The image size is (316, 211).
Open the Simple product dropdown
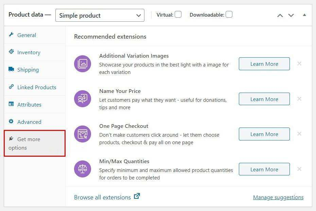[x=100, y=15]
